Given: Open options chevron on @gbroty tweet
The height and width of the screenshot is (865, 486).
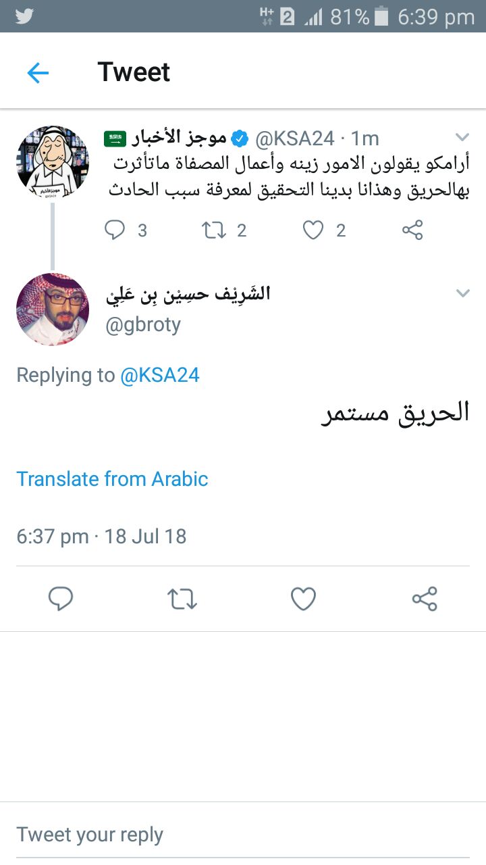Looking at the screenshot, I should (462, 293).
